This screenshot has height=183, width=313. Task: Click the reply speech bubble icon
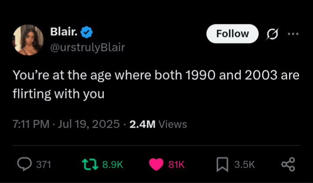(x=25, y=164)
